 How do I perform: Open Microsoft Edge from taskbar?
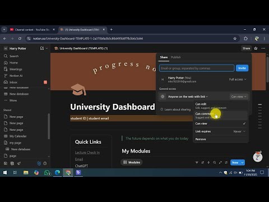click(57, 172)
